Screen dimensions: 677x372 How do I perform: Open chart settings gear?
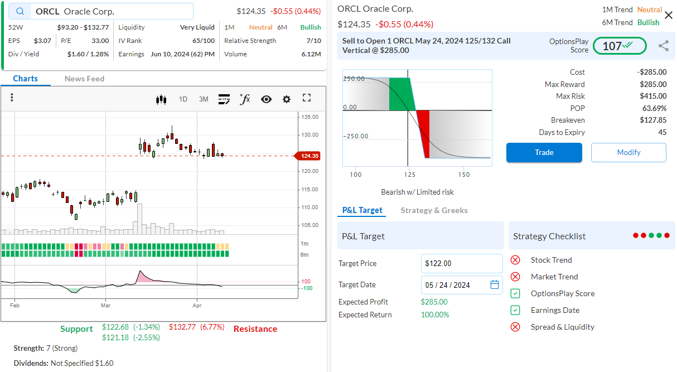tap(287, 99)
